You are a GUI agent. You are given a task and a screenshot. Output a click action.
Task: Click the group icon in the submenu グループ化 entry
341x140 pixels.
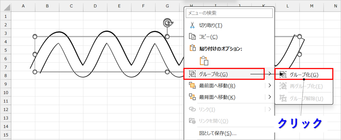coord(283,74)
